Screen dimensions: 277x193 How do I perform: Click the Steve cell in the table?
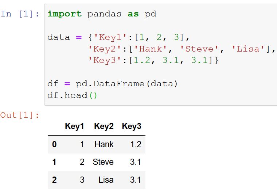click(x=103, y=162)
